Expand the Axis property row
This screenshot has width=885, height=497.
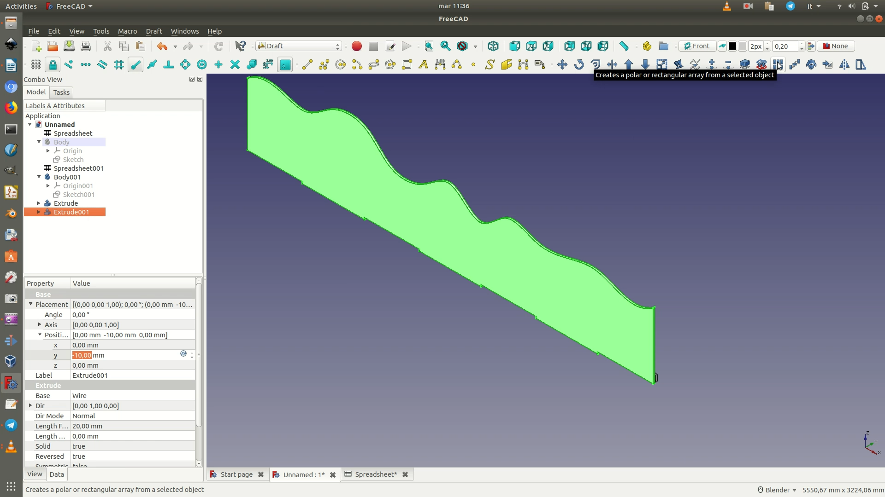click(x=40, y=324)
